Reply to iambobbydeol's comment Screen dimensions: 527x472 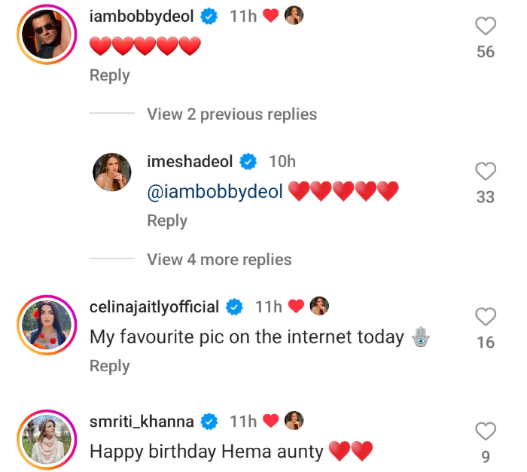tap(110, 75)
